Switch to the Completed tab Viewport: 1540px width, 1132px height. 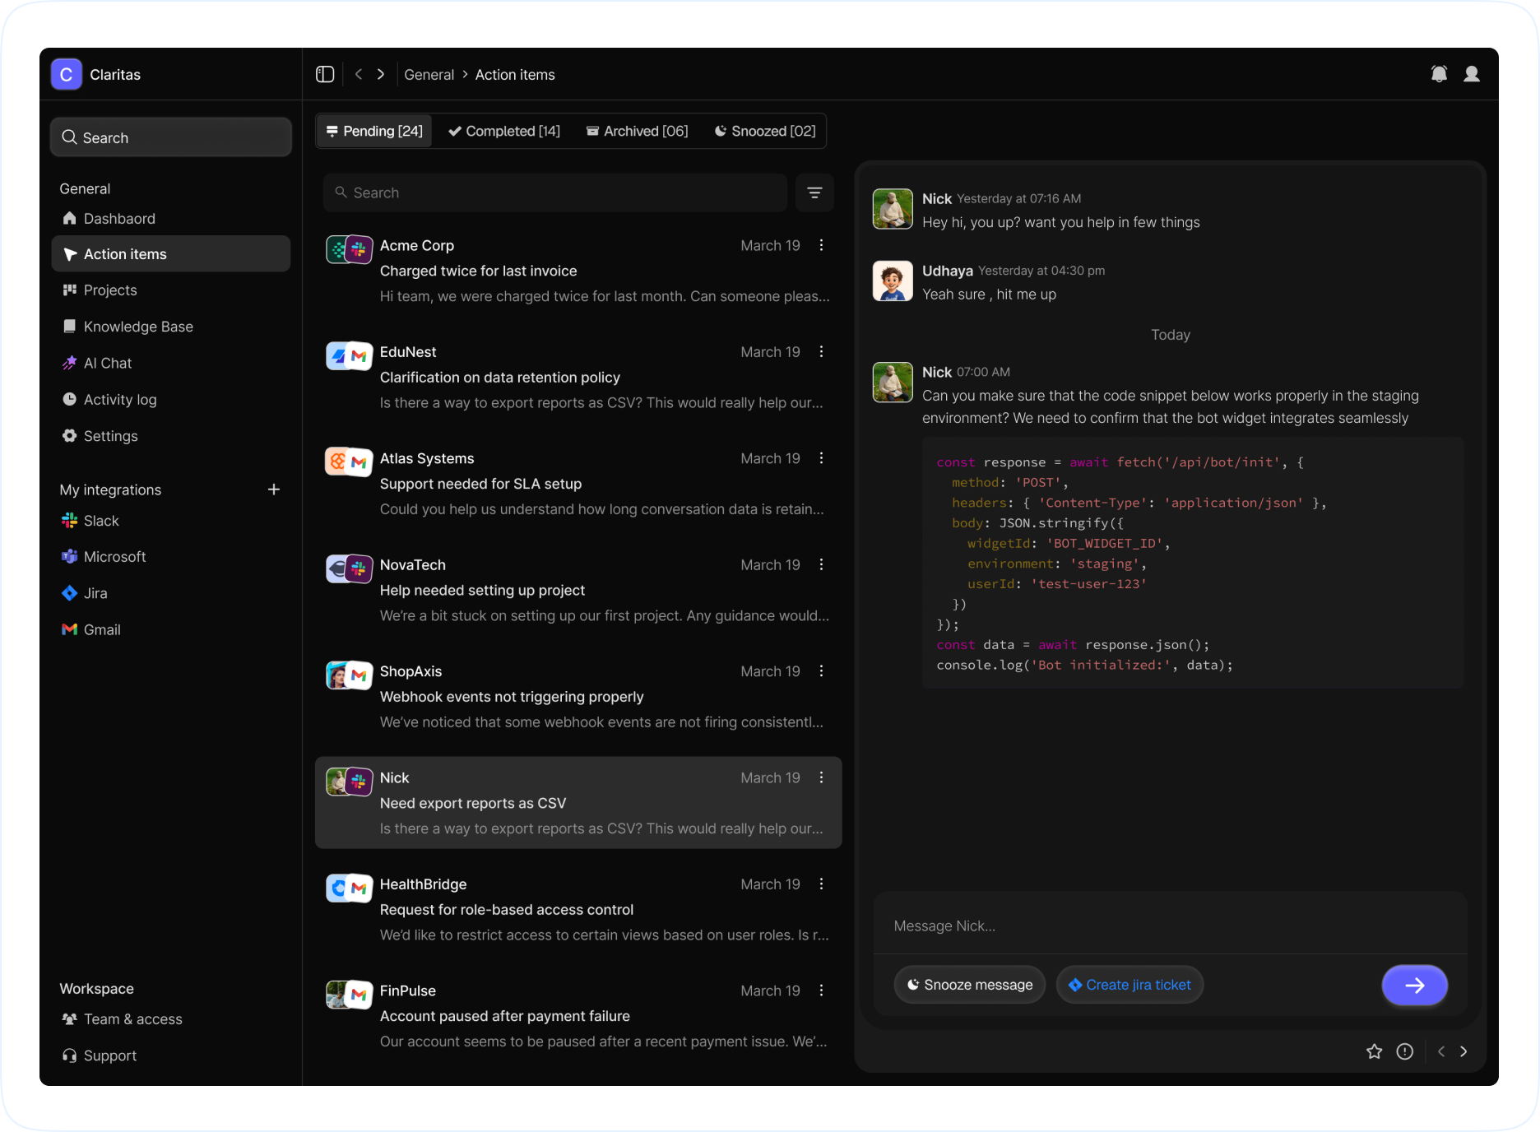point(504,131)
